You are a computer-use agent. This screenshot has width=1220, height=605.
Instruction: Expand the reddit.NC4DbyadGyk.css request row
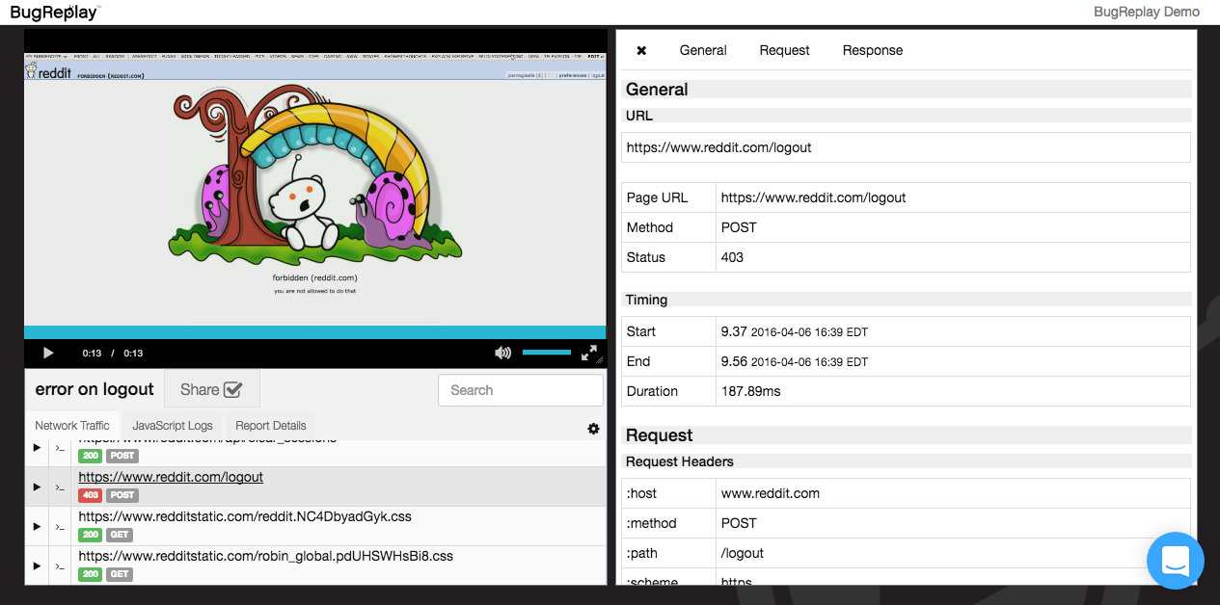[37, 526]
